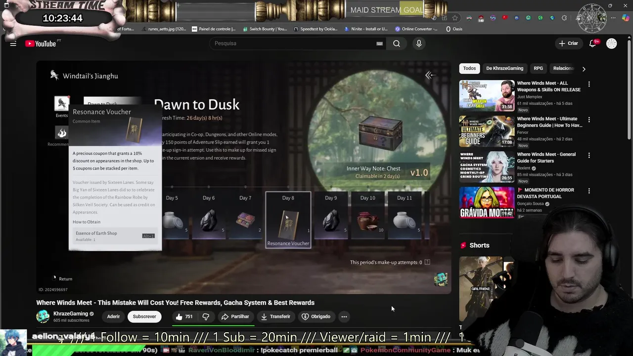The height and width of the screenshot is (356, 633).
Task: Dislike the video with thumbs down
Action: [206, 316]
